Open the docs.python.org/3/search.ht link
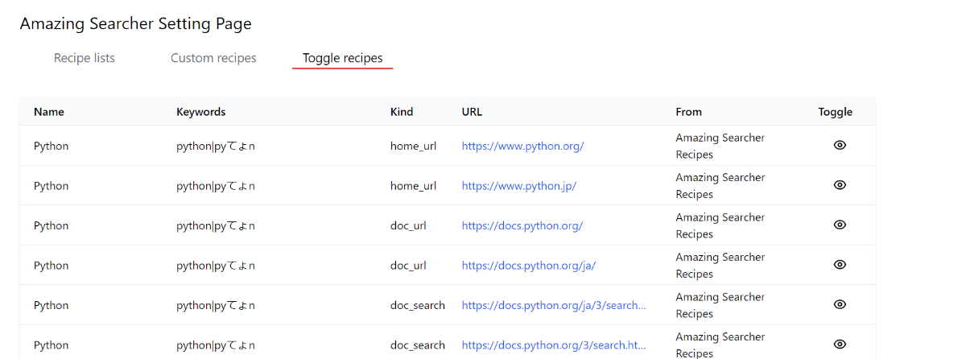 tap(554, 345)
